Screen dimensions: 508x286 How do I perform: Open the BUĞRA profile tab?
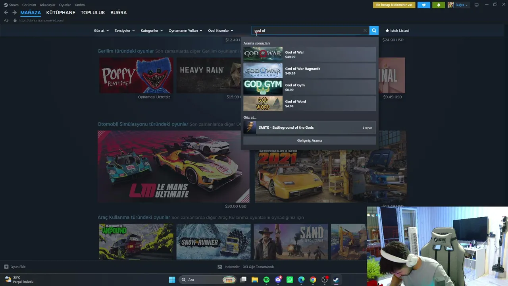(119, 13)
